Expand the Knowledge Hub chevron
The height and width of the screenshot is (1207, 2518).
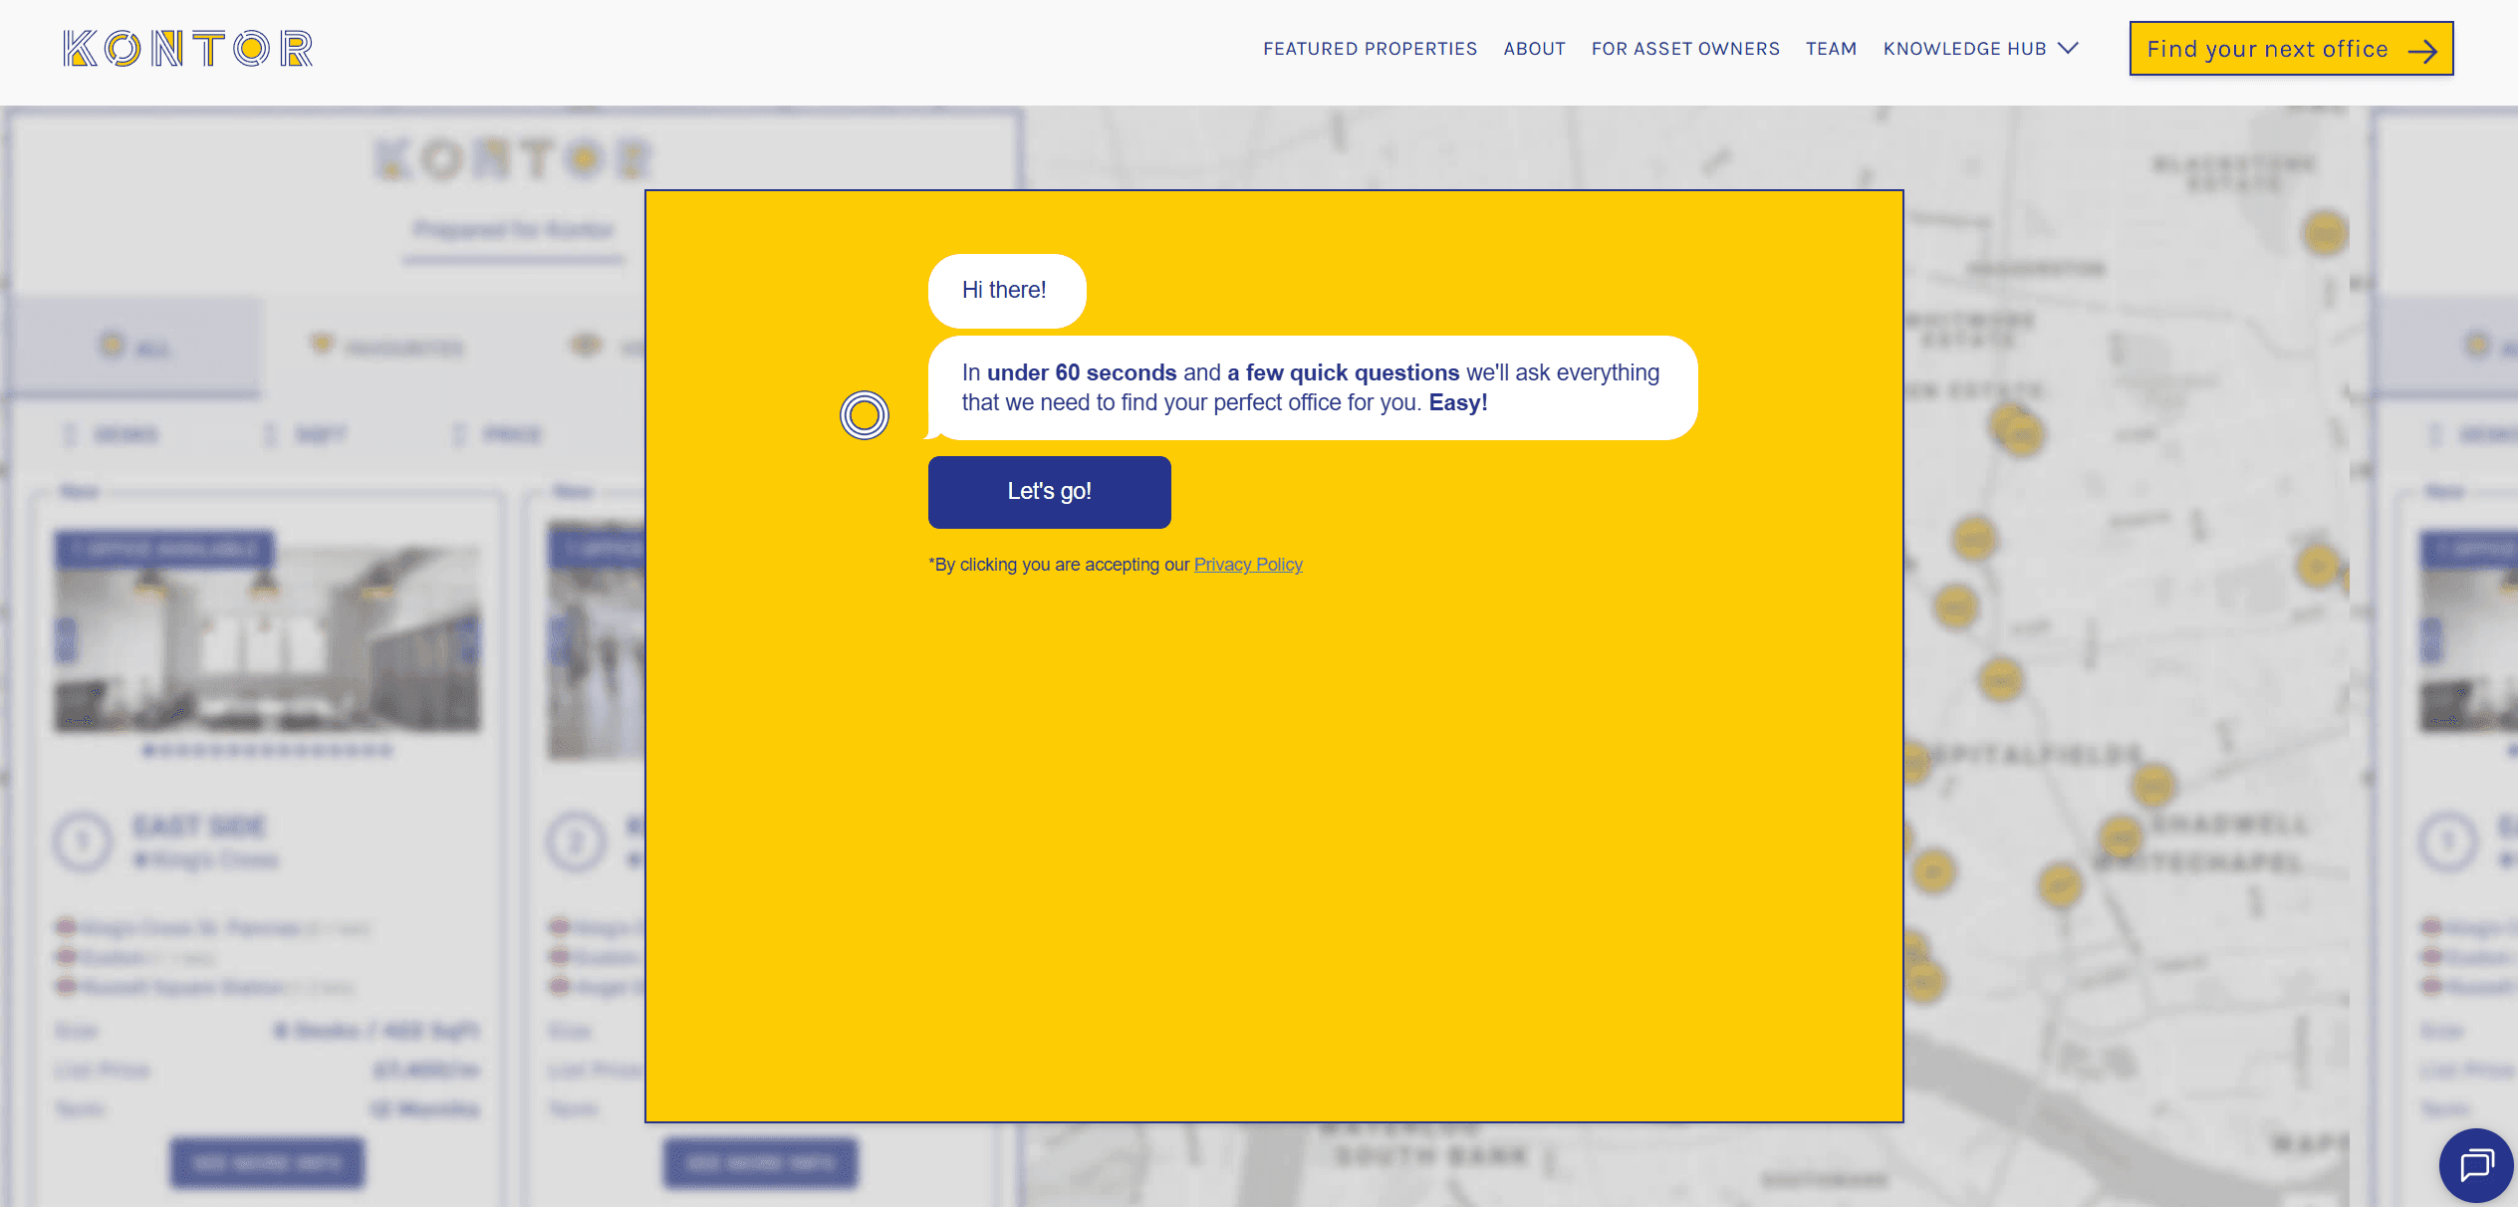pos(2068,48)
